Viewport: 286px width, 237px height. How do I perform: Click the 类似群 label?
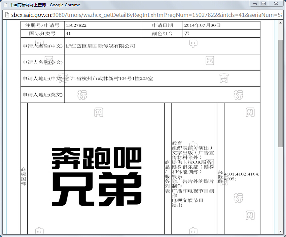click(x=220, y=177)
